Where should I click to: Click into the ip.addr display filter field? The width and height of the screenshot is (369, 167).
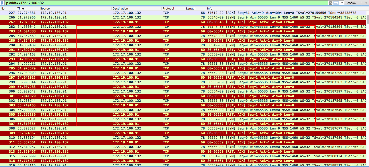[166, 3]
